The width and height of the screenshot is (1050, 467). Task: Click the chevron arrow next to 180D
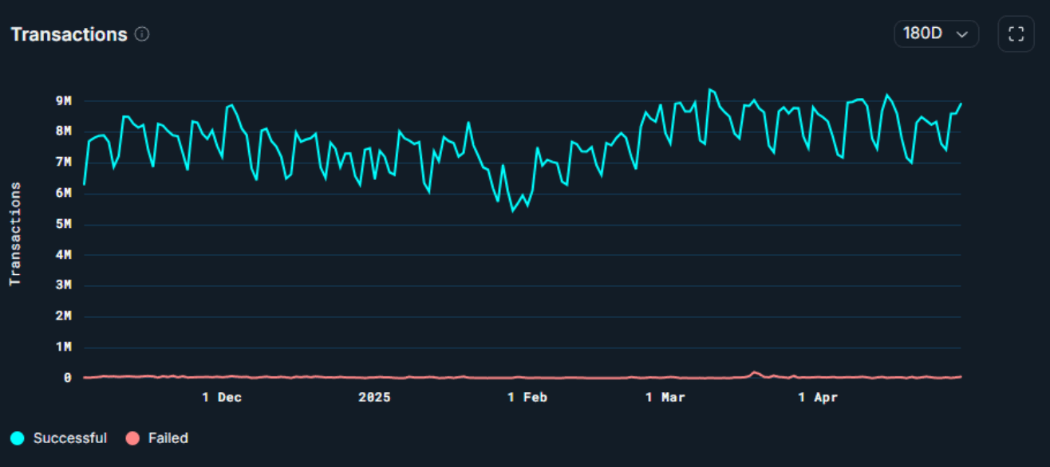point(962,34)
